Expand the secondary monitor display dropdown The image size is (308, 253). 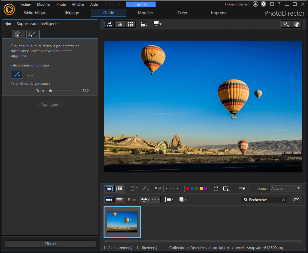158,24
